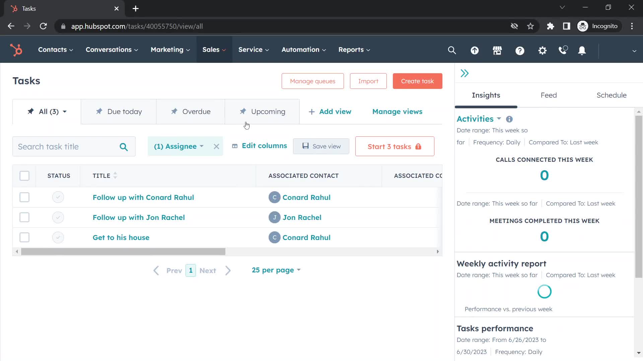Toggle the checkbox for Follow up with Jon Rachel
643x361 pixels.
coord(25,217)
